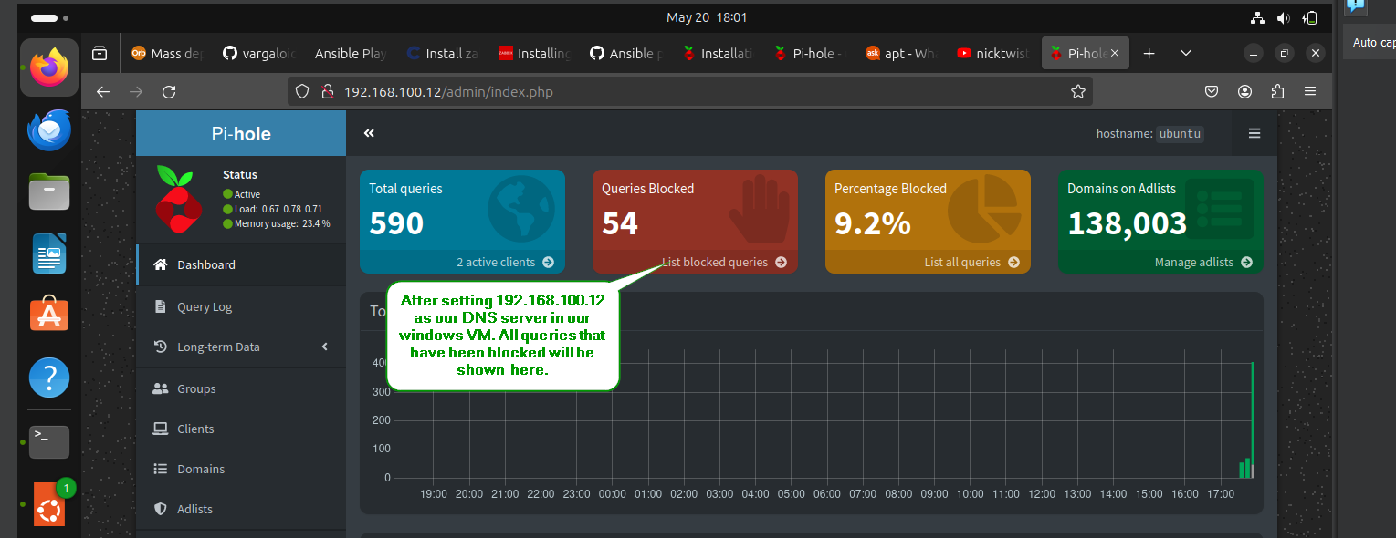The image size is (1396, 538).
Task: Open Ubuntu installer icon in dock
Action: 49,504
